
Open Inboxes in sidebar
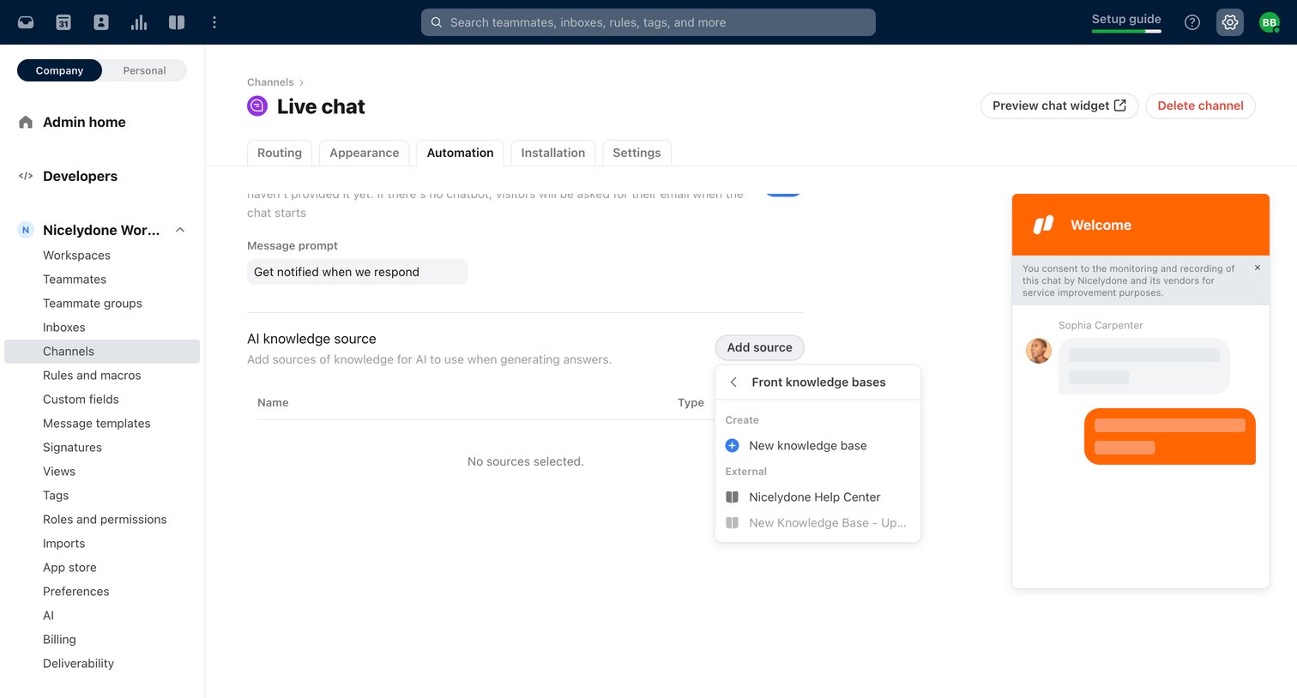64,328
